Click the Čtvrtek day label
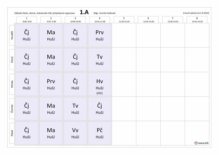The image size is (219, 155). [x=12, y=109]
